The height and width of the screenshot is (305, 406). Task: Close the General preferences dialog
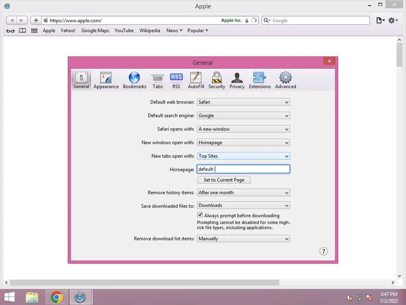coord(329,61)
